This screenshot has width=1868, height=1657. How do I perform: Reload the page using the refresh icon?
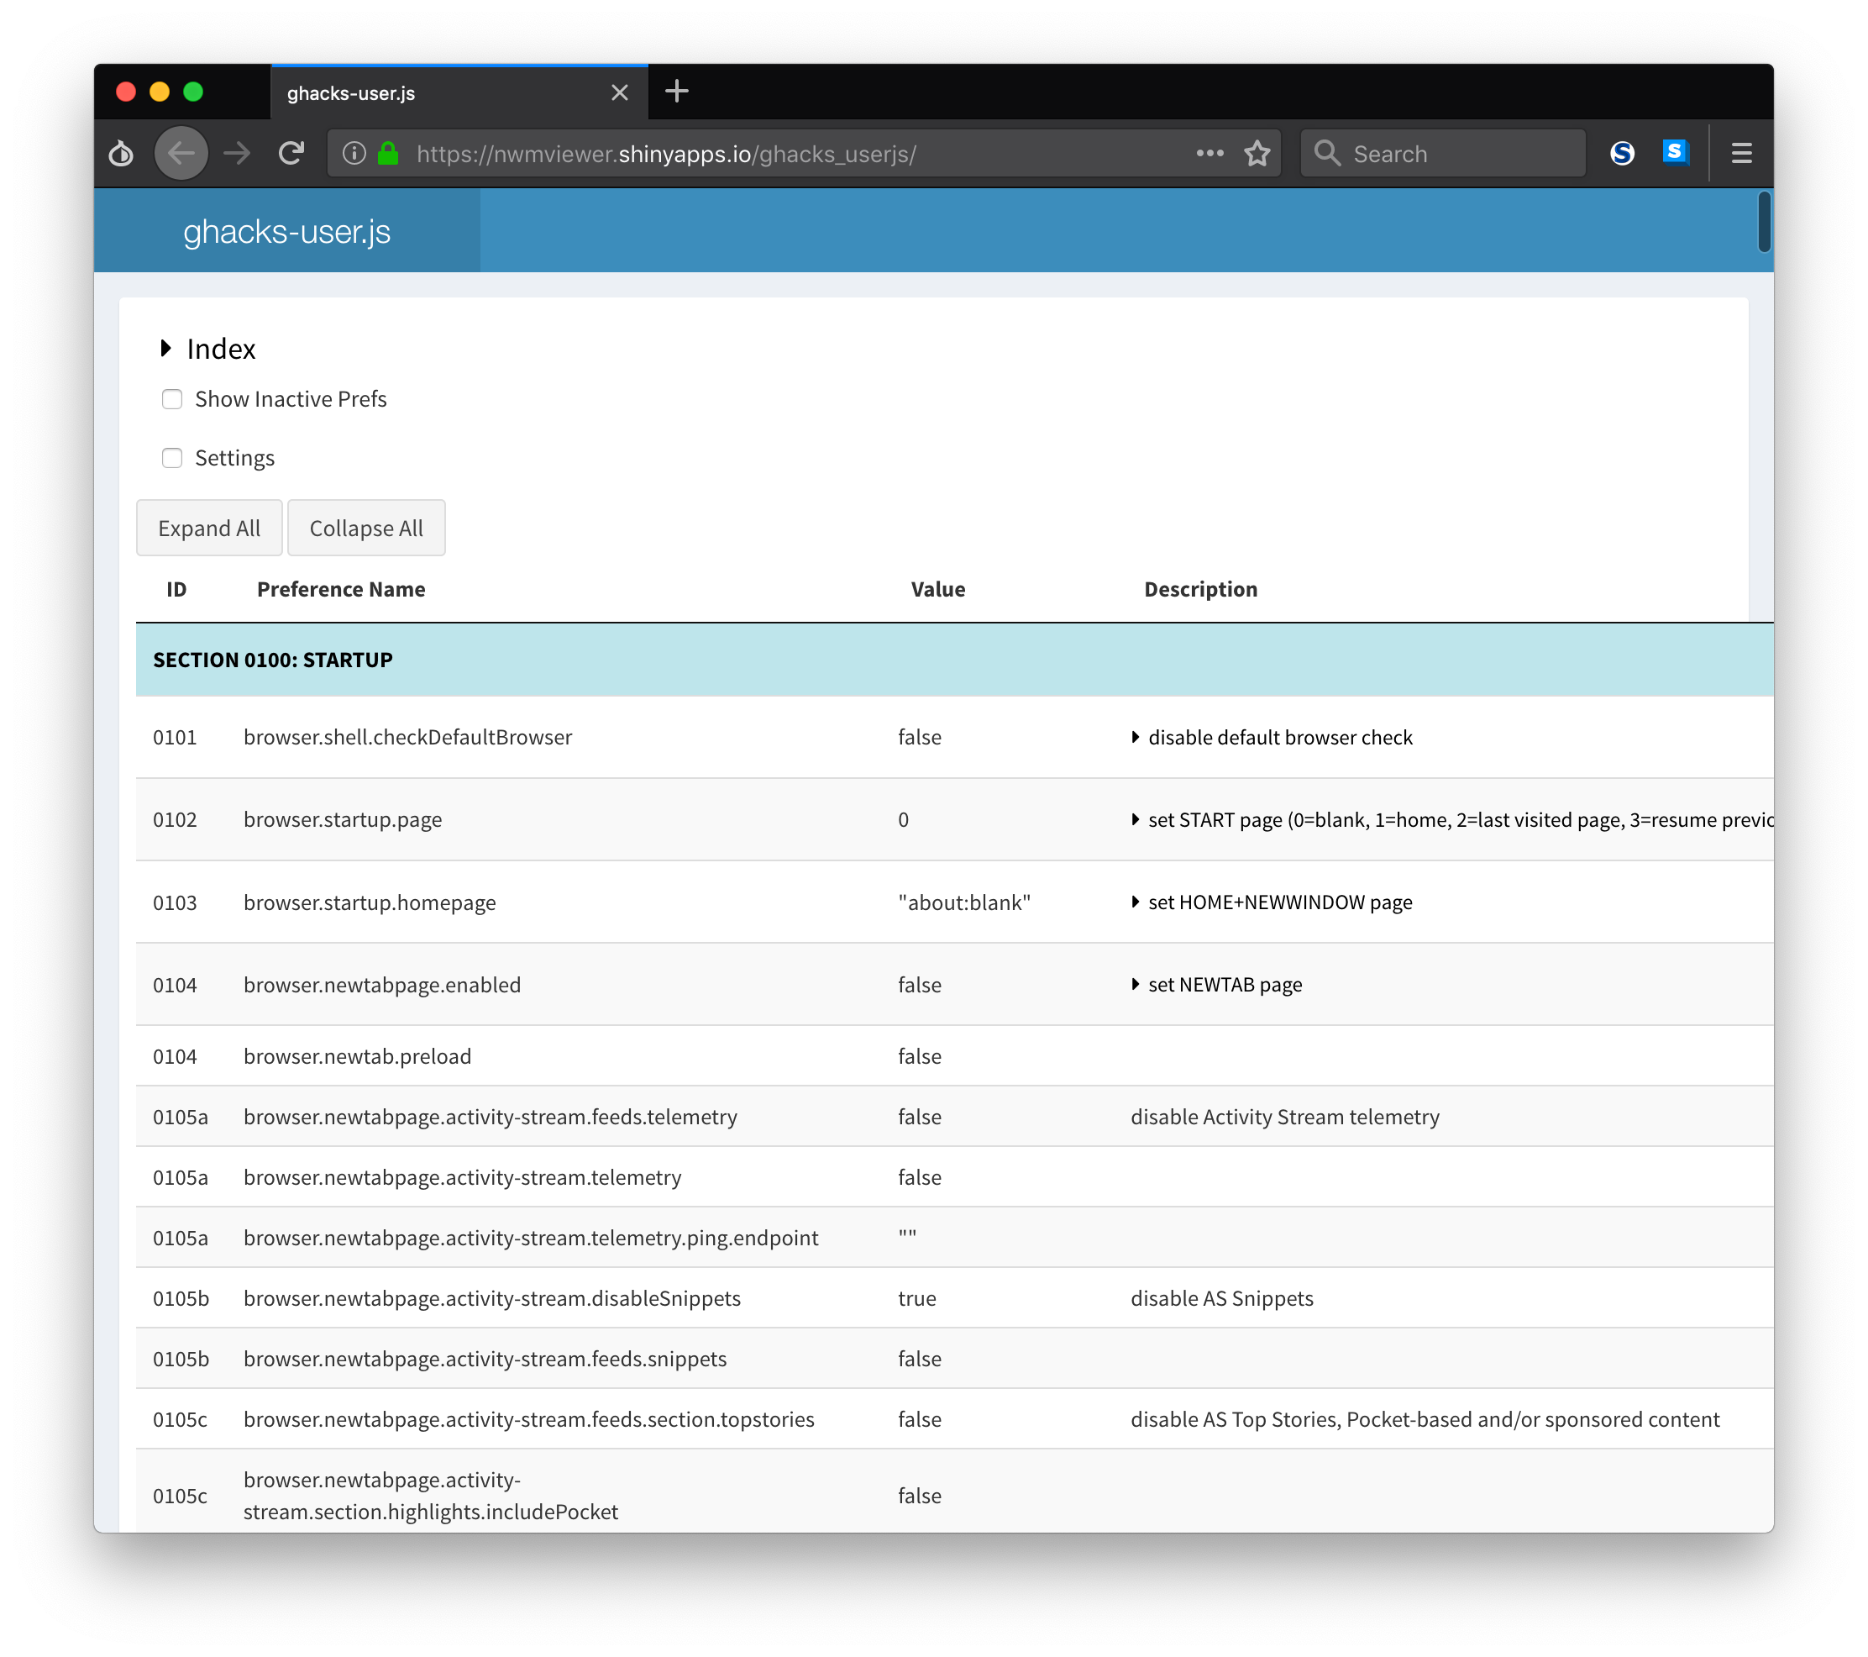pos(291,154)
